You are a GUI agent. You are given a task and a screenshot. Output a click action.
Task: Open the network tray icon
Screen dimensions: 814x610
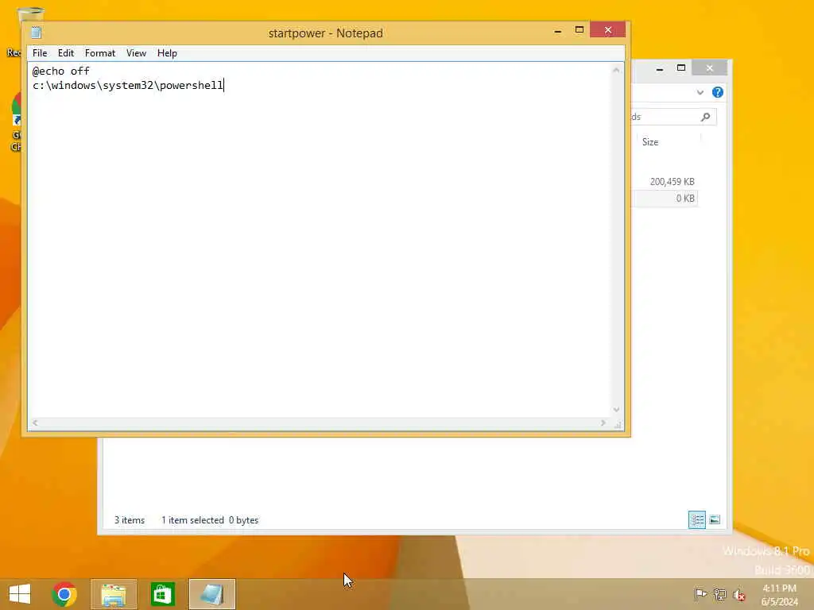coord(719,594)
